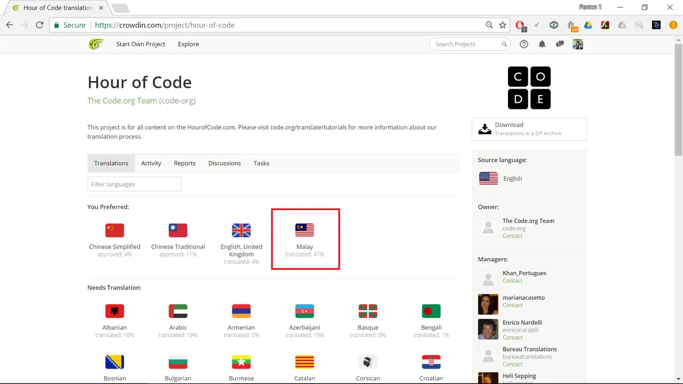Contact the owner The Code.org Team

click(512, 236)
